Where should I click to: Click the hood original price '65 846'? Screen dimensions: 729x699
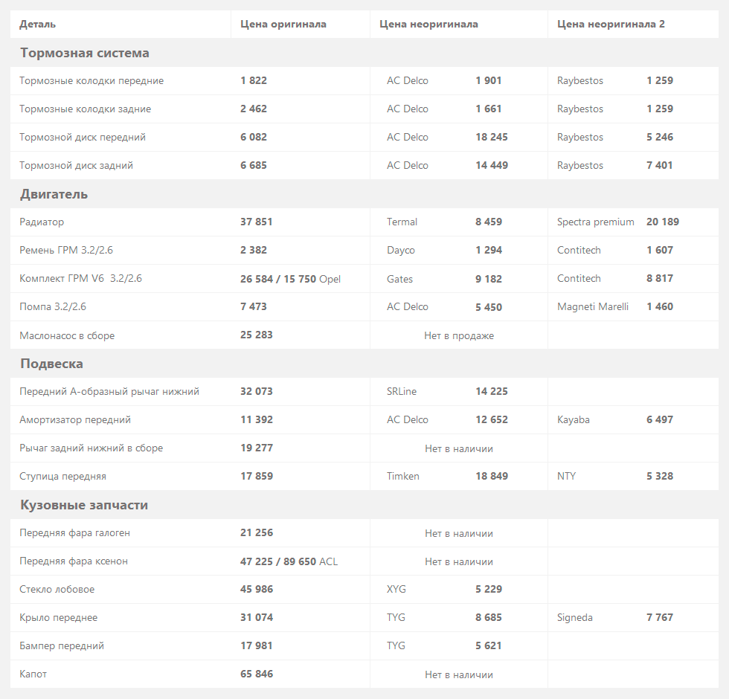point(257,674)
